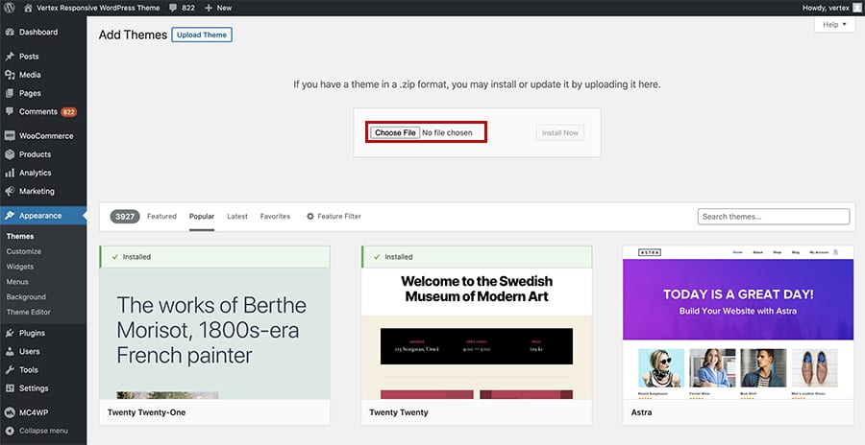Click the Marketing megaphone icon
Image resolution: width=865 pixels, height=445 pixels.
point(10,191)
